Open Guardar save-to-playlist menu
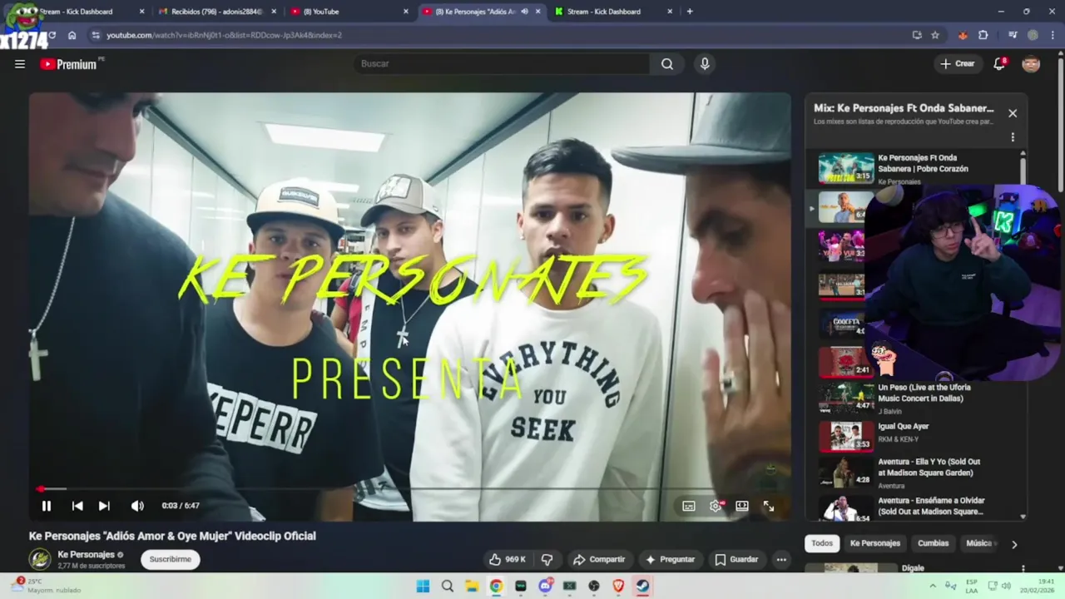This screenshot has width=1065, height=599. [x=736, y=560]
